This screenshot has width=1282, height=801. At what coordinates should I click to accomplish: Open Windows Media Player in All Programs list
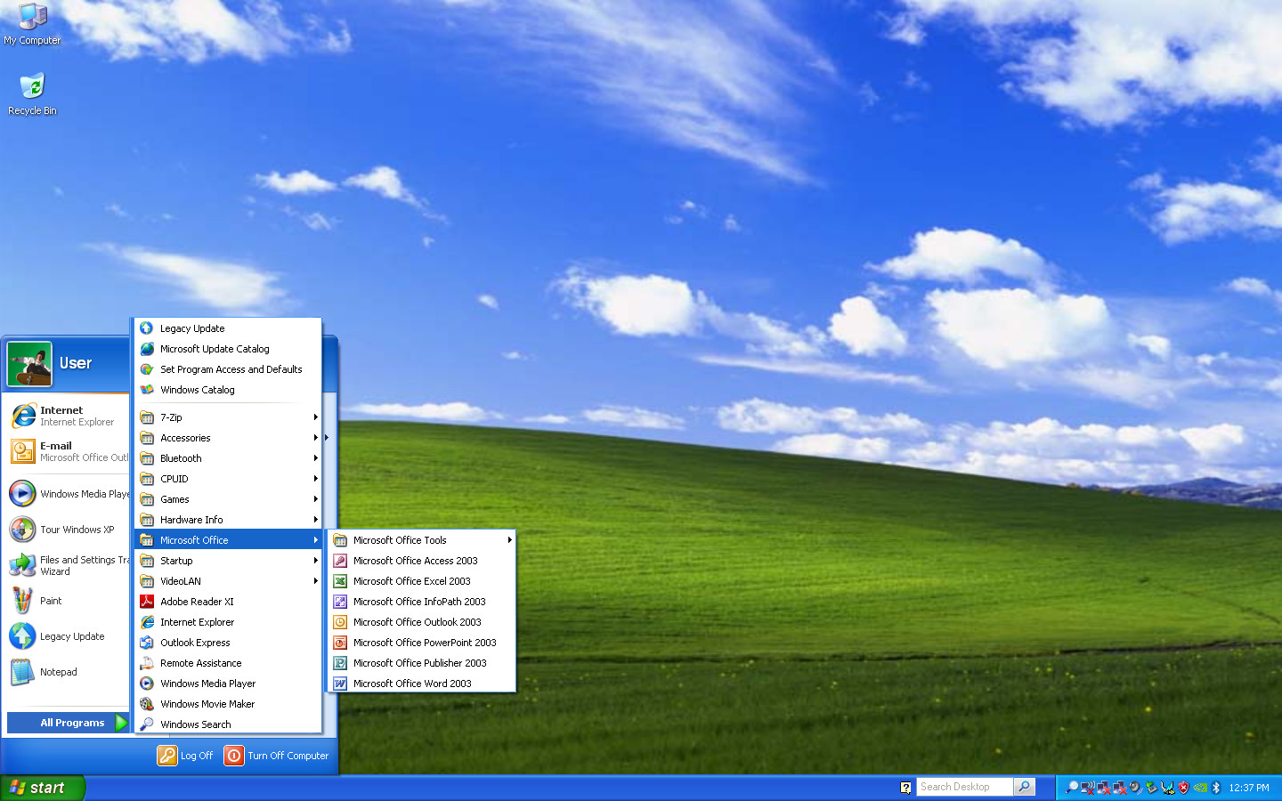click(x=228, y=684)
